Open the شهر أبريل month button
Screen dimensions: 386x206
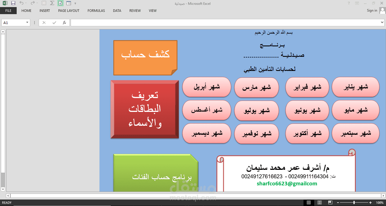click(207, 87)
